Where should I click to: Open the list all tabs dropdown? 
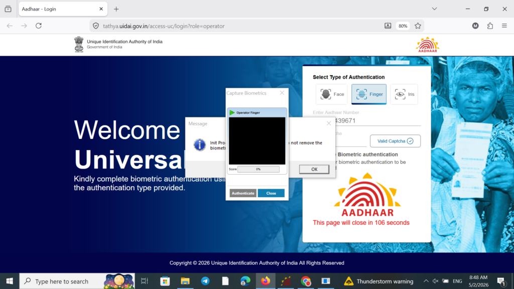tap(434, 9)
